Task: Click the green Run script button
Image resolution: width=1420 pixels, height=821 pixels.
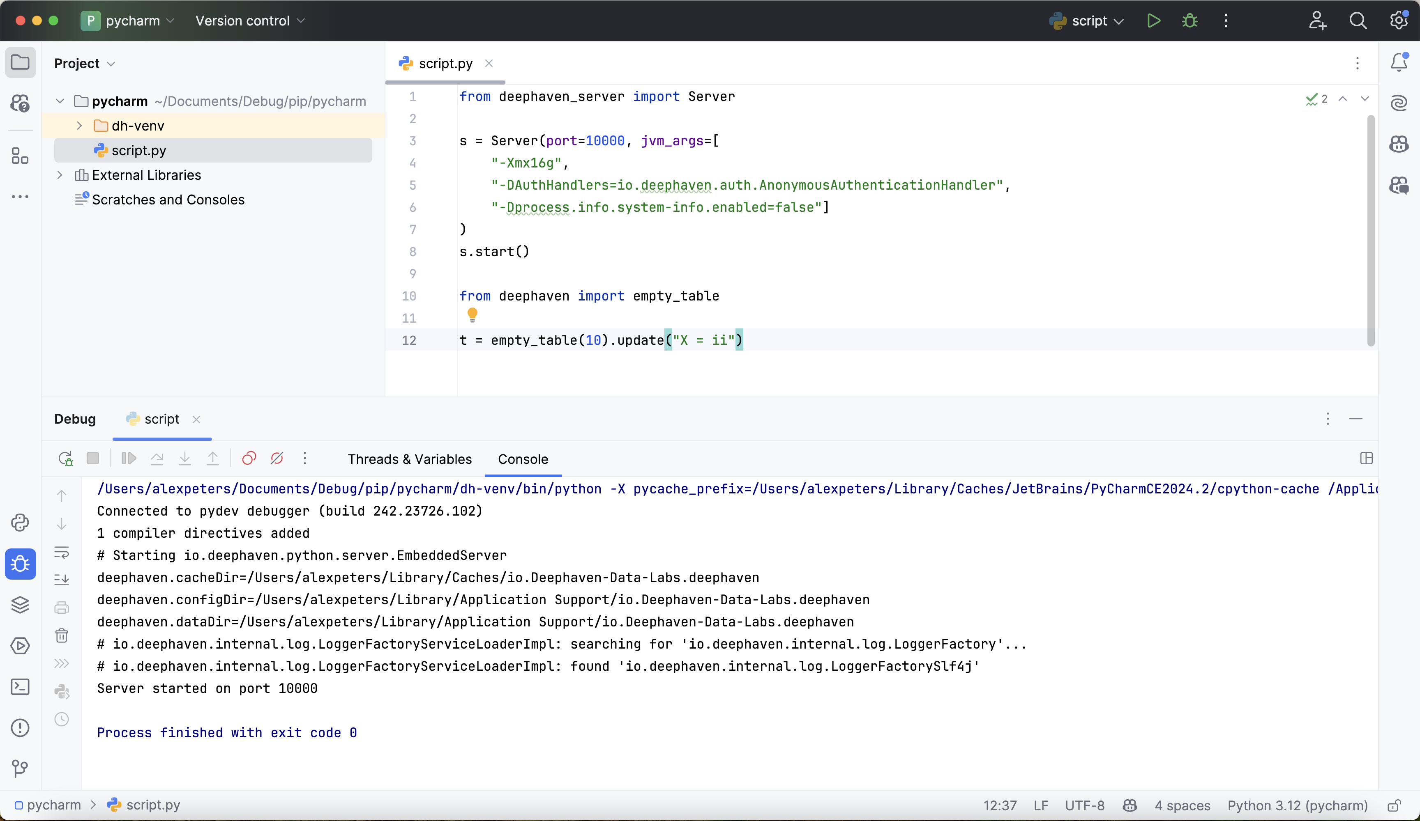Action: [x=1153, y=21]
